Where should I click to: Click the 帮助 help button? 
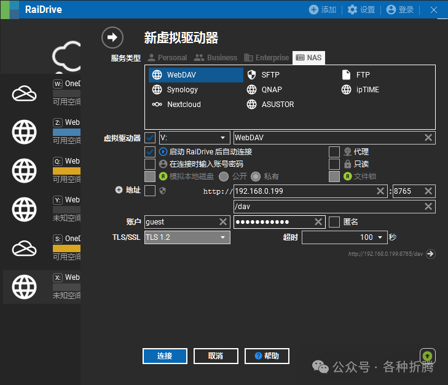[x=267, y=356]
